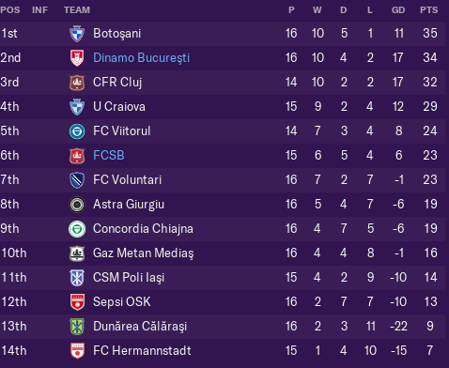Select the FC Voluntari shield icon
449x368 pixels.
[x=77, y=180]
